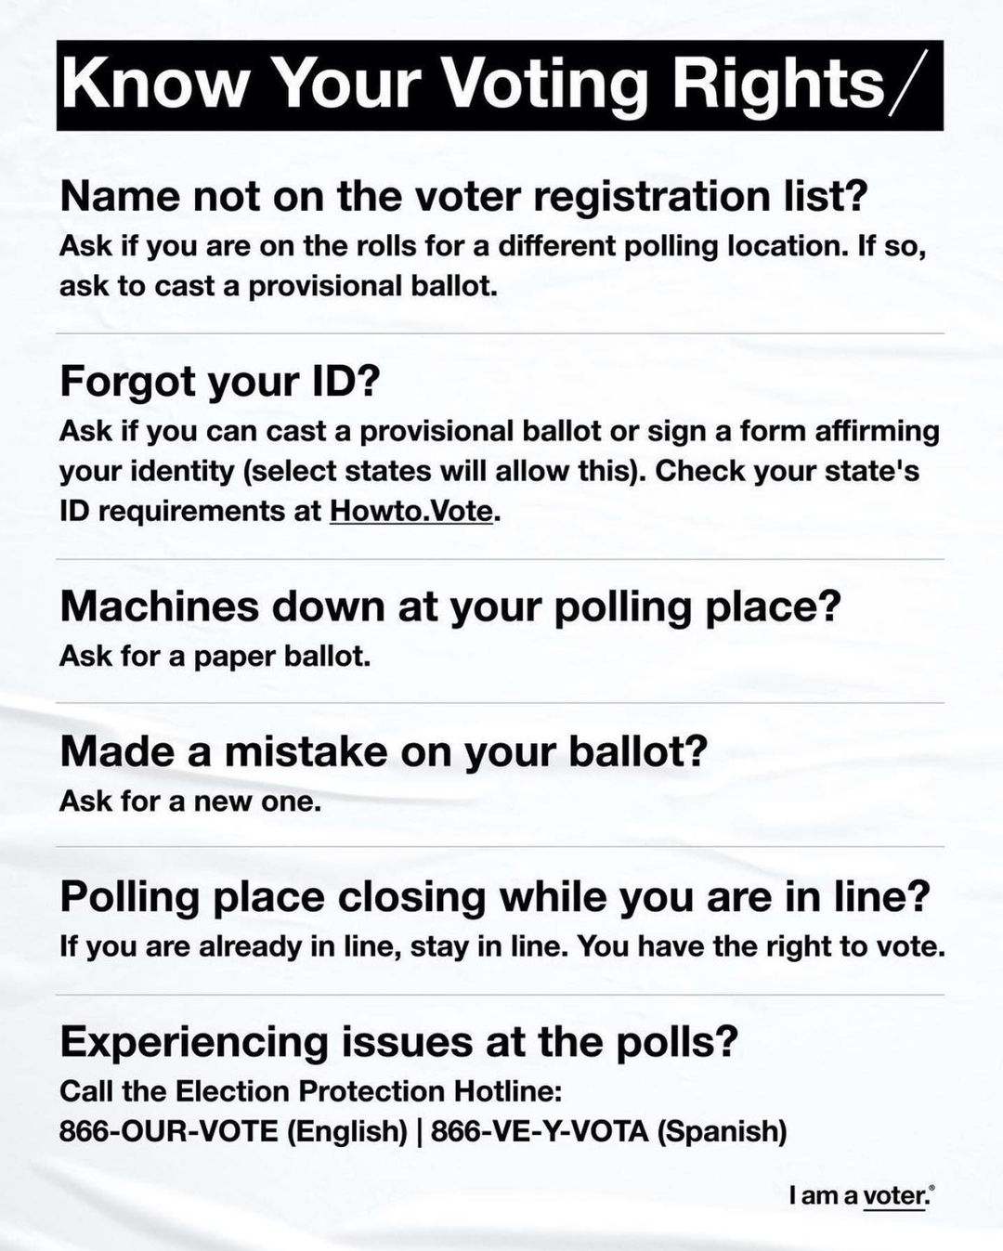Select the 866-OUR-VOTE English hotline number

pos(233,1131)
